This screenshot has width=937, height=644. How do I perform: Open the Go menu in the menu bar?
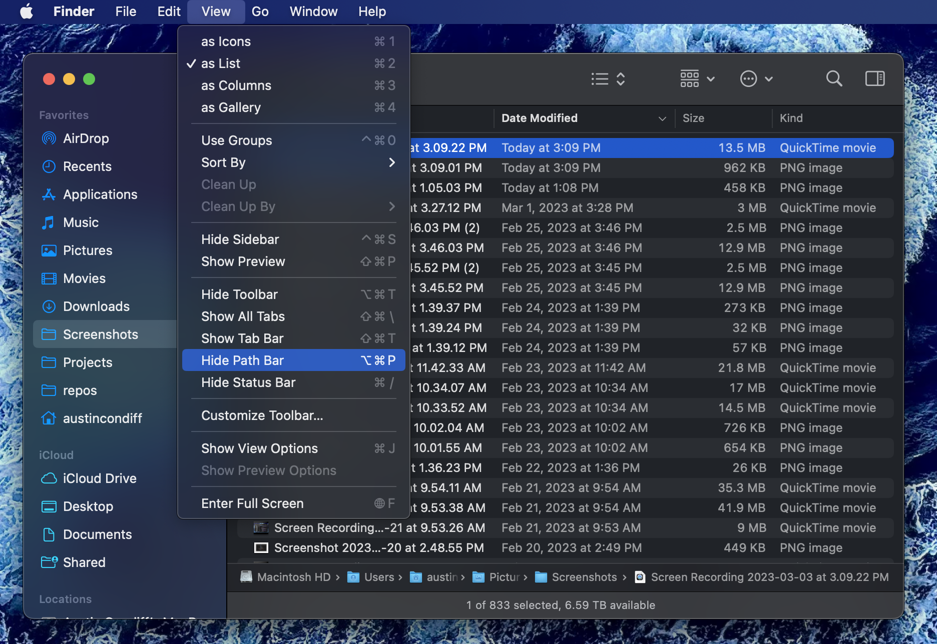(260, 11)
